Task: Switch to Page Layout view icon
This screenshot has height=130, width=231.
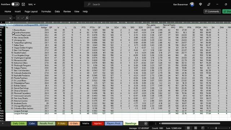Action: click(x=196, y=128)
